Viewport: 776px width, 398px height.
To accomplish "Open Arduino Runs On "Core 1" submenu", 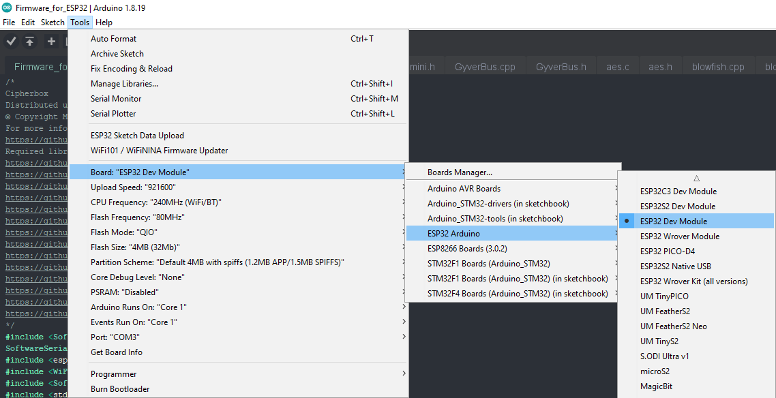I will [x=239, y=307].
